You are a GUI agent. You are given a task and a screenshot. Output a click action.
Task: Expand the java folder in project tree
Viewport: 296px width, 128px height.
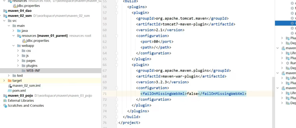[x=13, y=31]
